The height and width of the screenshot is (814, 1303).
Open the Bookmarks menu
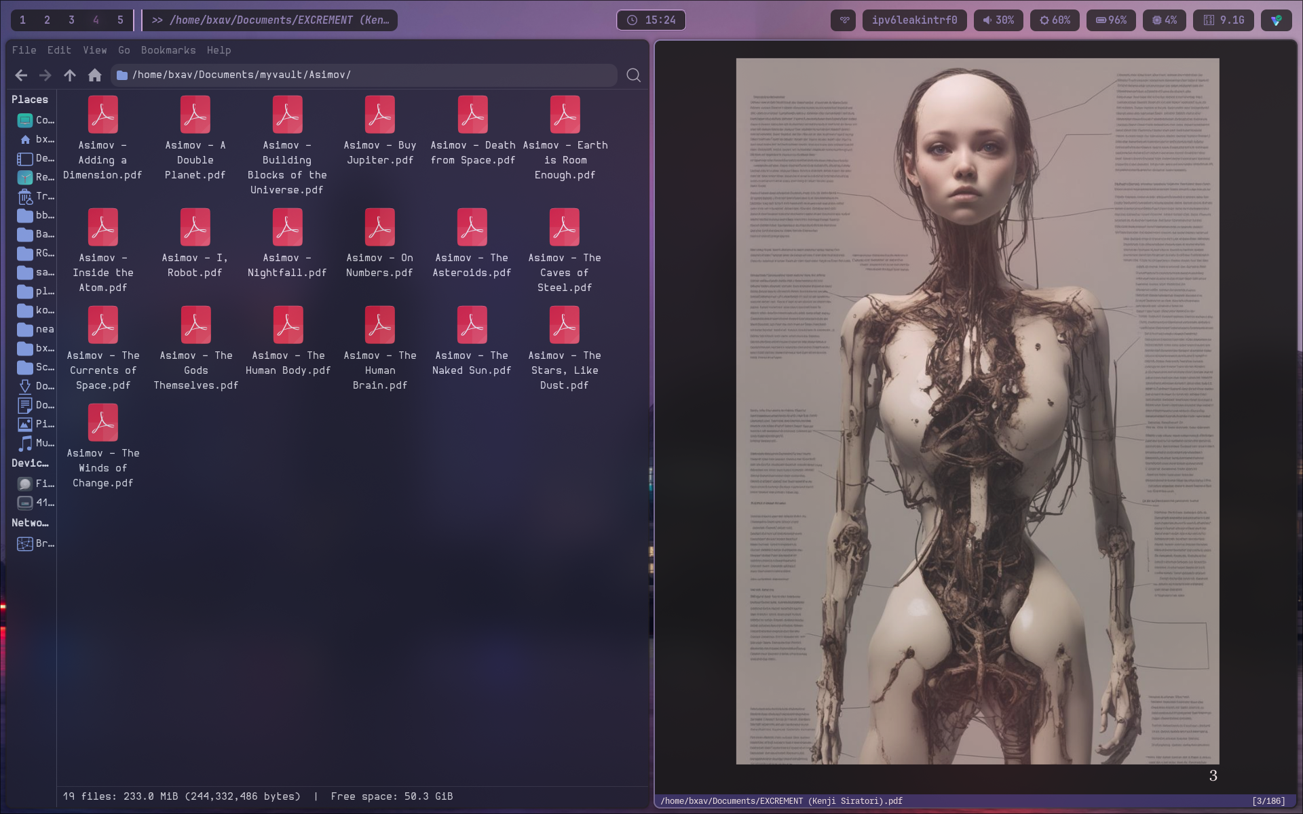pos(168,50)
